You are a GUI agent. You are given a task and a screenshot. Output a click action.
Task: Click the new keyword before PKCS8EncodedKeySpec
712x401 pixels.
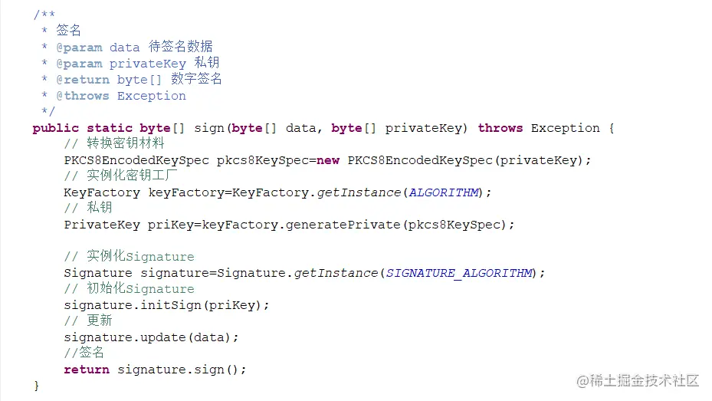pyautogui.click(x=328, y=160)
